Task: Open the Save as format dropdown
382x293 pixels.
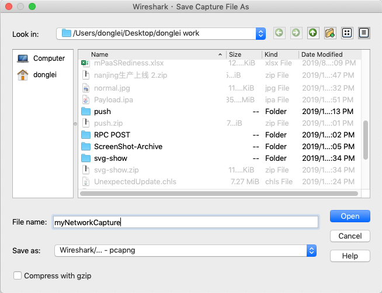Action: pos(311,250)
